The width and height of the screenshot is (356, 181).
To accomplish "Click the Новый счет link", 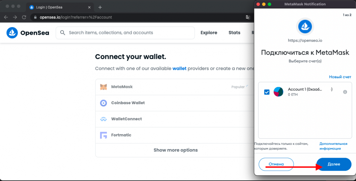I will pyautogui.click(x=340, y=77).
